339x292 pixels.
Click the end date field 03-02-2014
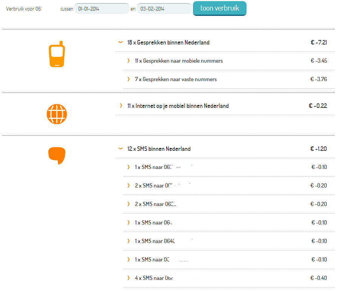click(163, 9)
